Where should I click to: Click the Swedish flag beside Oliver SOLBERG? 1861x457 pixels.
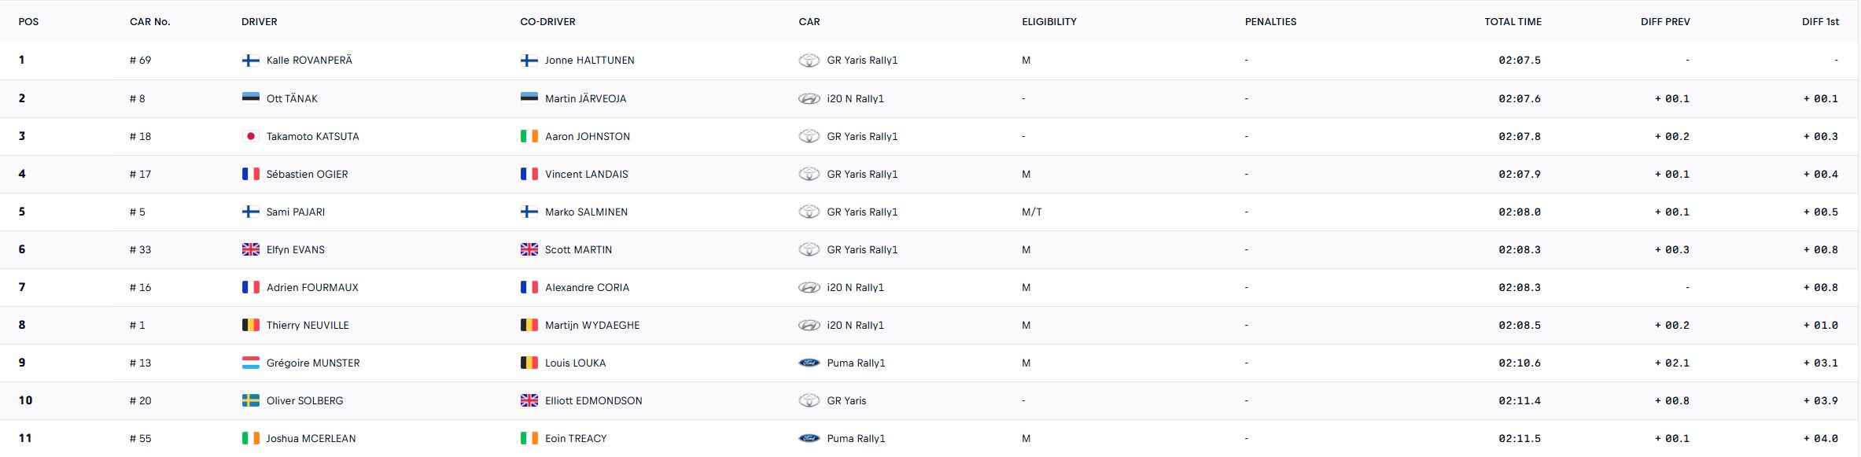(250, 400)
